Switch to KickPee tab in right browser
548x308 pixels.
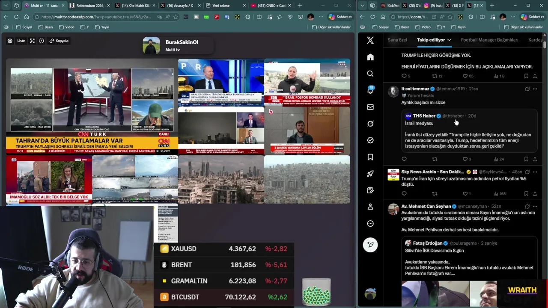(x=389, y=6)
